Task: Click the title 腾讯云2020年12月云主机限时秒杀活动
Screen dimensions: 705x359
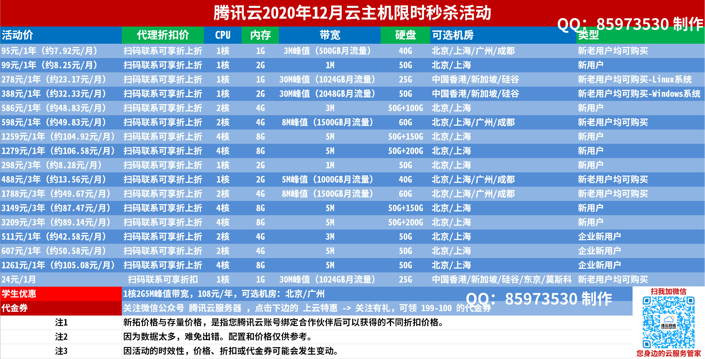Action: tap(352, 13)
